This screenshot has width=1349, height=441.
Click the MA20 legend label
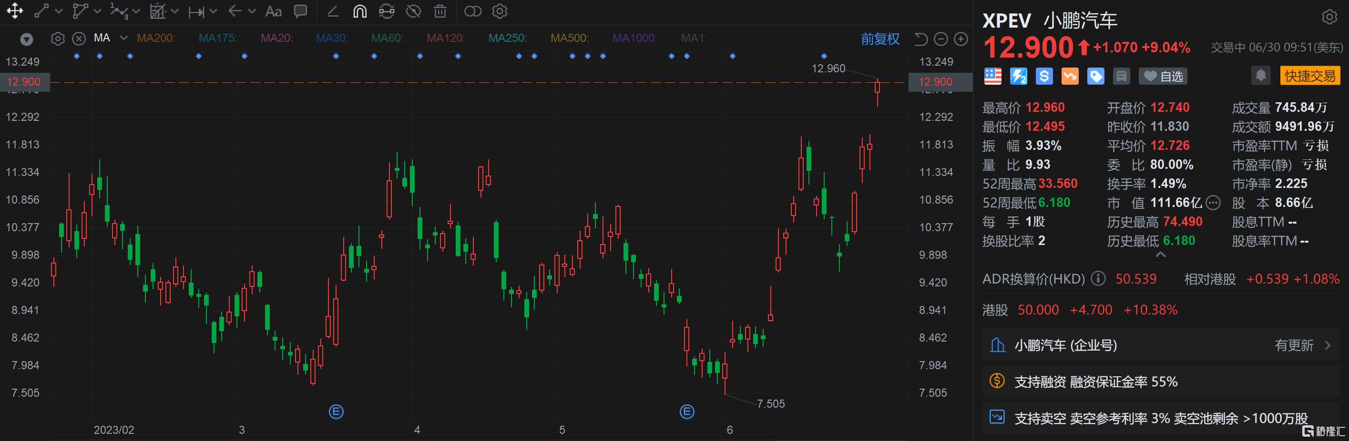(277, 38)
